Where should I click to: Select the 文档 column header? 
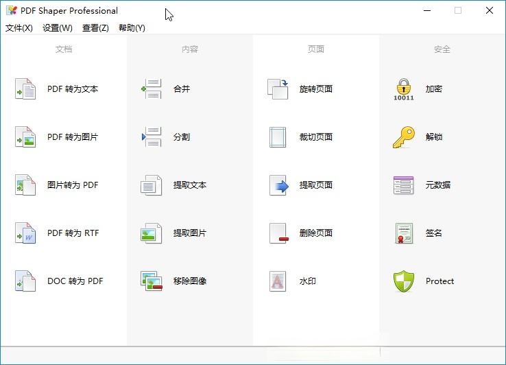tap(64, 49)
